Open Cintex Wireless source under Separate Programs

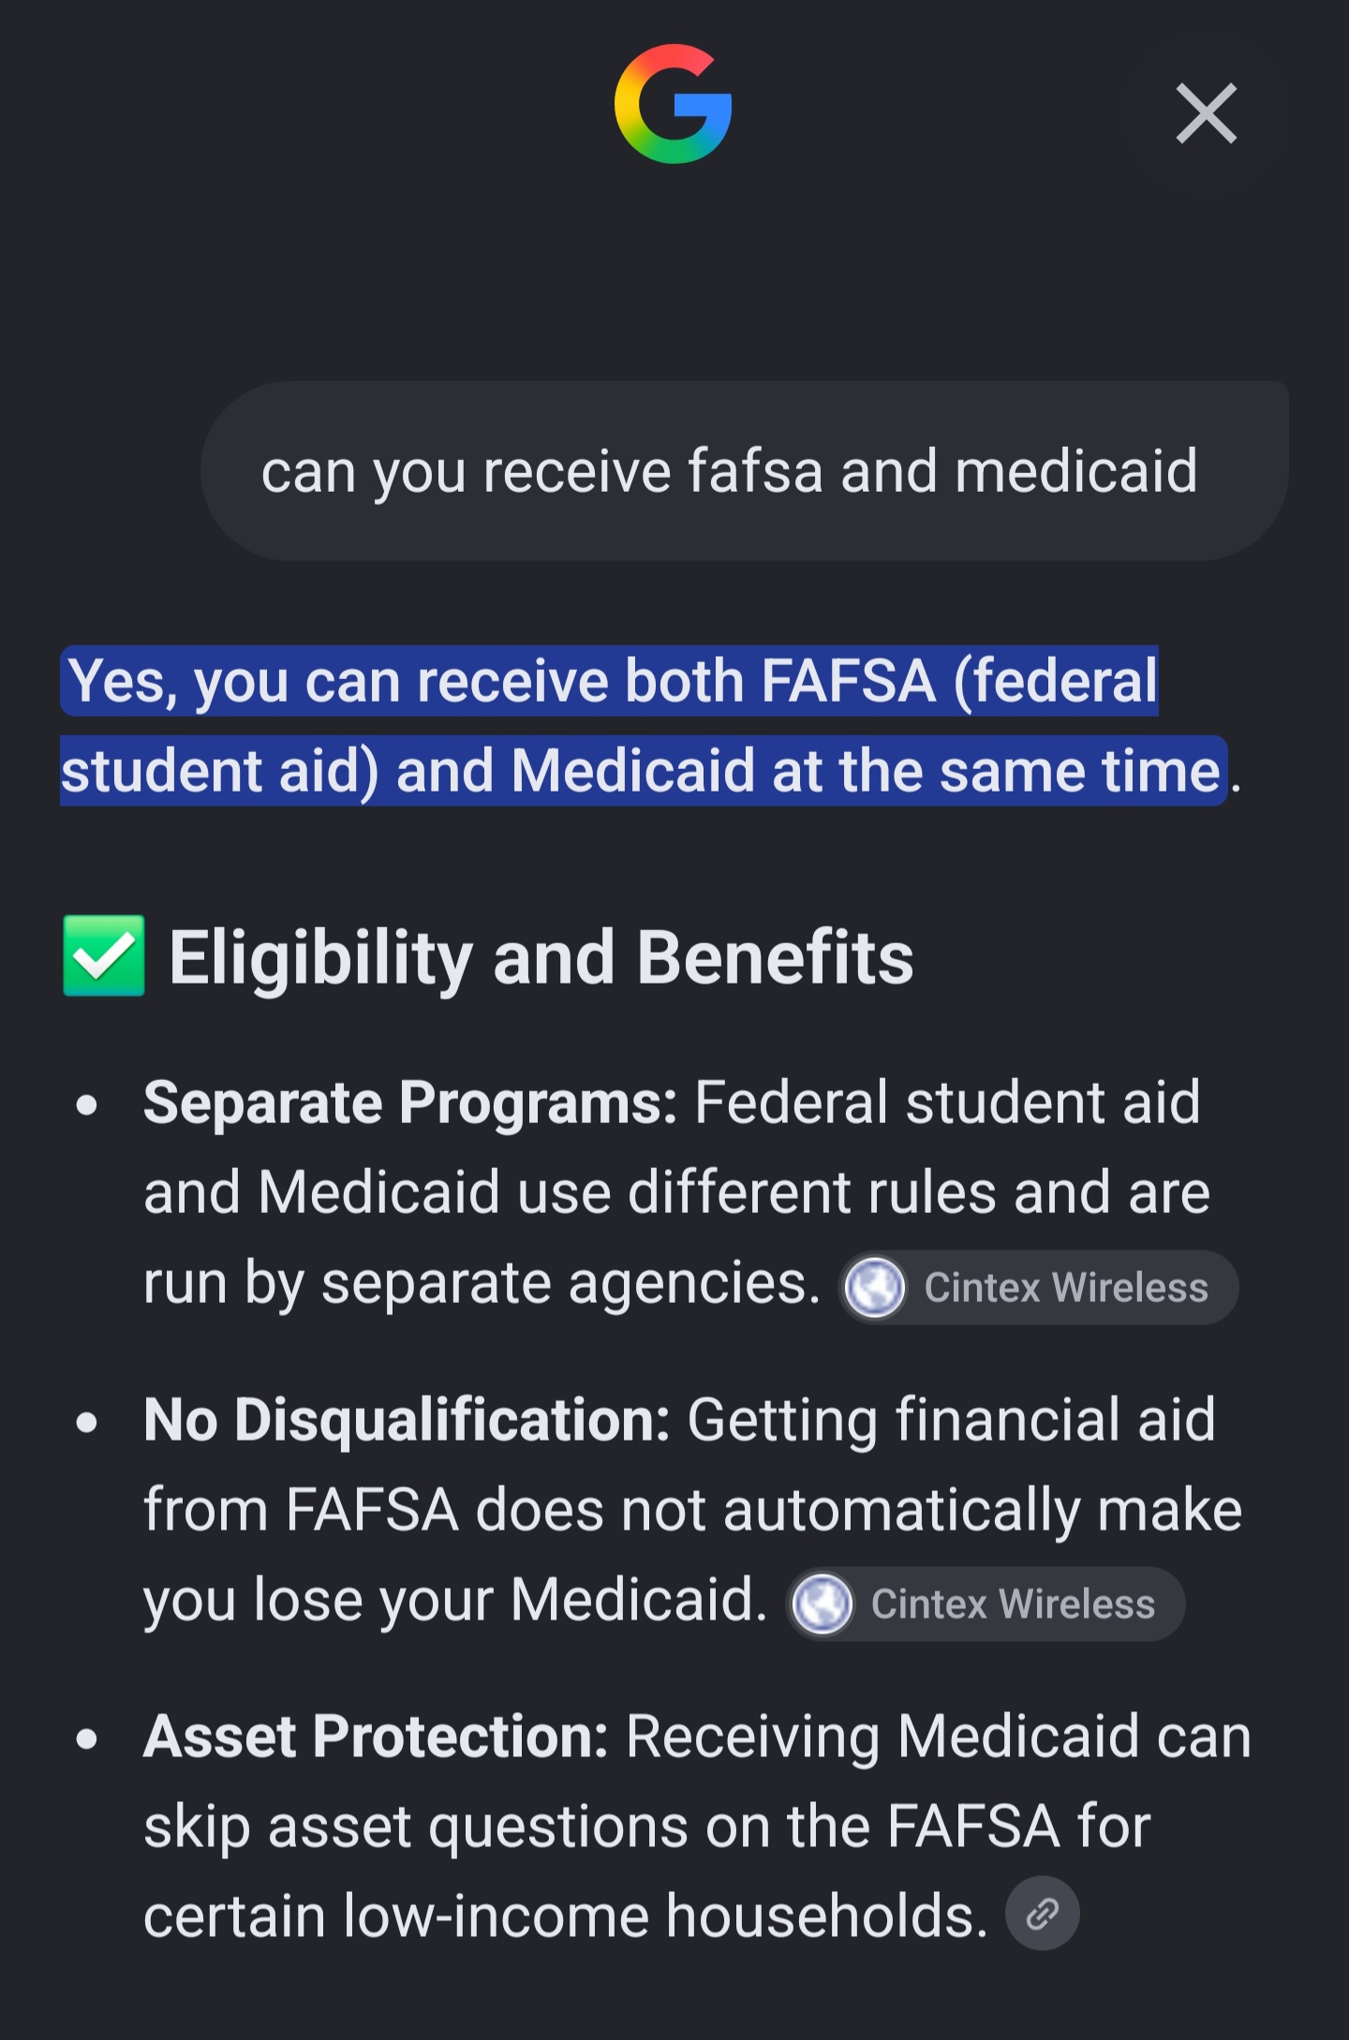1038,1288
